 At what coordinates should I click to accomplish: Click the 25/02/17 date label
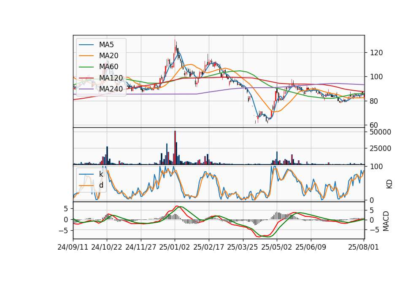click(209, 247)
